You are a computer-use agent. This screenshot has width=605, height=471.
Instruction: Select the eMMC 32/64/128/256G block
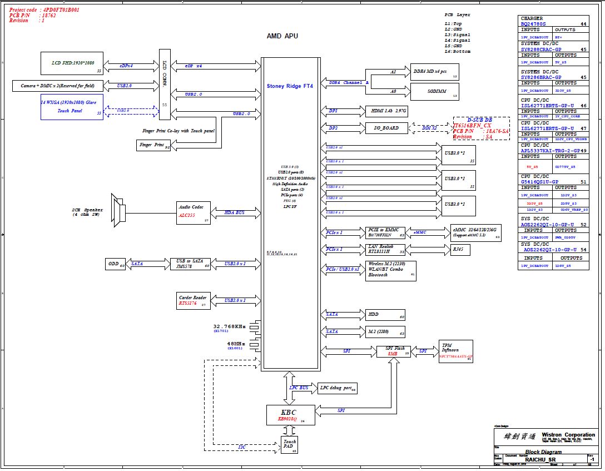click(x=476, y=233)
